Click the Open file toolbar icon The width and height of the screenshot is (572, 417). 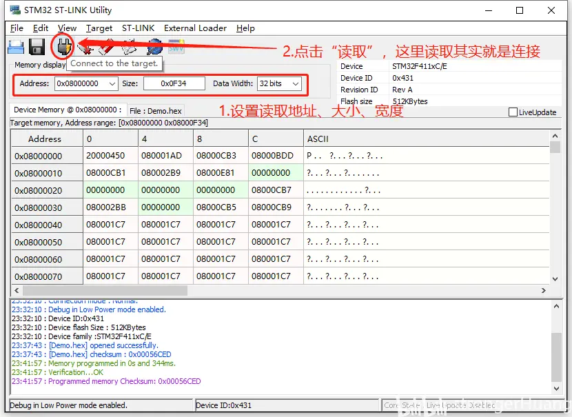tap(15, 47)
